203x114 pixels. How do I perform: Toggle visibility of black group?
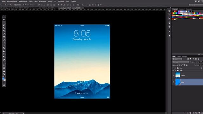174,68
